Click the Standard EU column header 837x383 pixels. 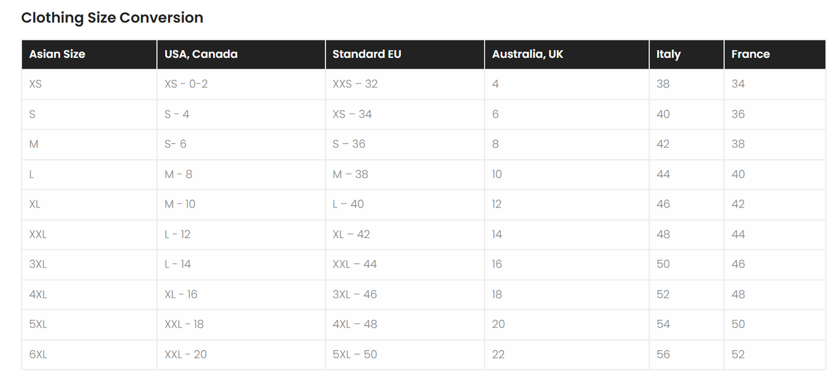(x=367, y=54)
